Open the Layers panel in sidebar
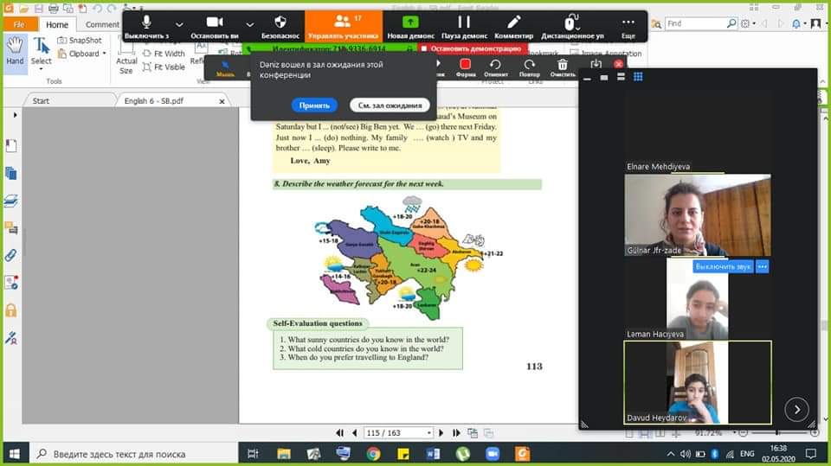The height and width of the screenshot is (466, 831). pos(11,201)
